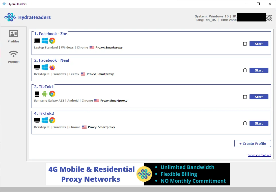The height and width of the screenshot is (192, 276).
Task: Click the Android icon in TikTok1
Action: [x=45, y=94]
